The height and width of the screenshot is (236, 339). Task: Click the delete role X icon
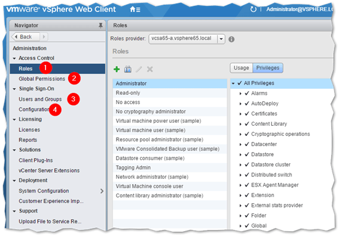coord(150,69)
